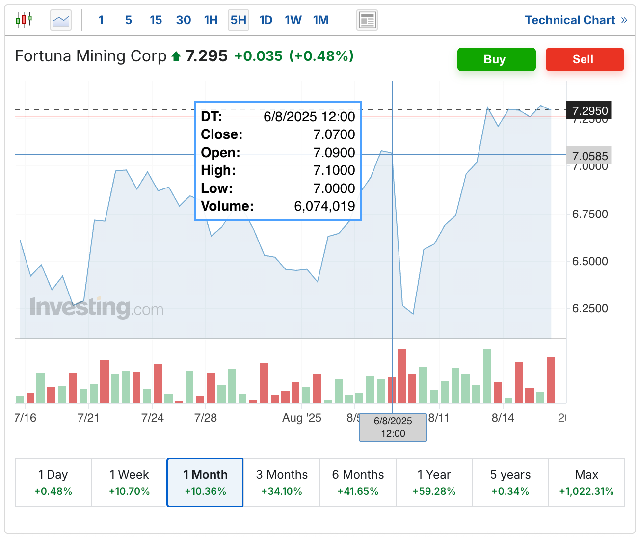Click the +0.035 price change text
Screen dimensions: 639x537
point(258,56)
